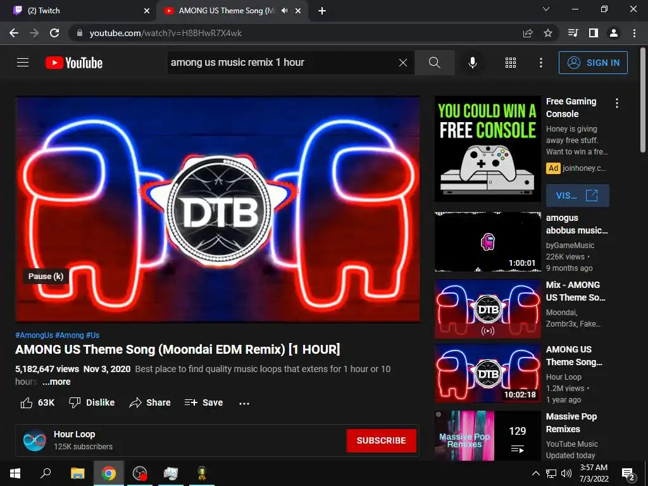648x486 pixels.
Task: Open Hour Loop channel avatar
Action: click(35, 440)
